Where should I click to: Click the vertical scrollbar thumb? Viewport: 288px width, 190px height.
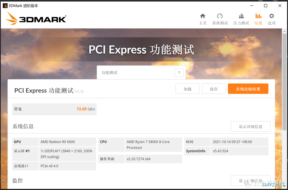[x=284, y=82]
